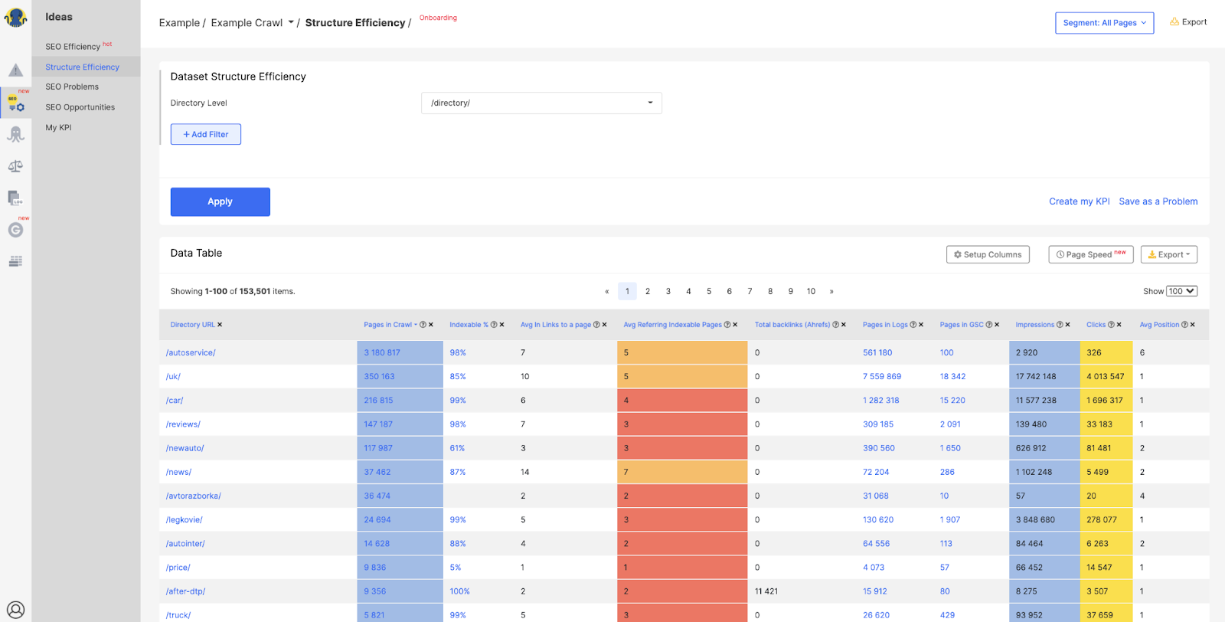Open the SEO gear sidebar icon
The height and width of the screenshot is (622, 1225).
pos(15,103)
